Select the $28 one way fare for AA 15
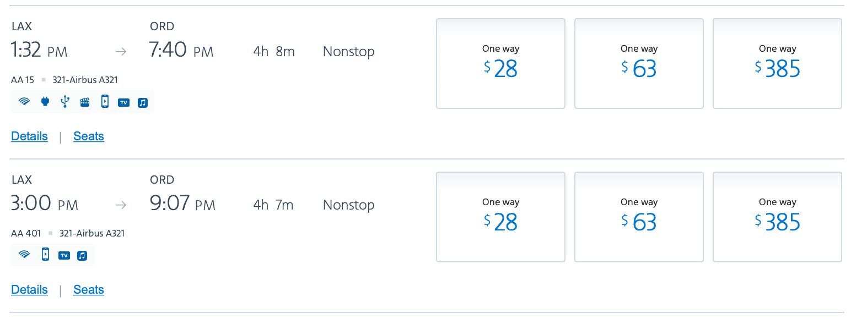Screen dimensions: 851x319 coord(500,63)
